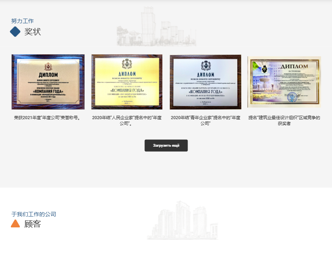Viewport: 332px width, 253px height.
Task: Open the golden 2020 diploma thumbnail
Action: 127,82
